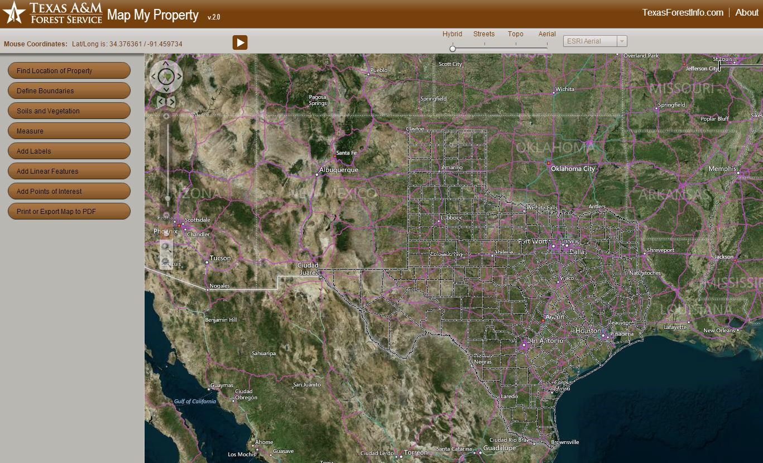Open Find Location of Property panel
The width and height of the screenshot is (763, 463).
pyautogui.click(x=69, y=70)
